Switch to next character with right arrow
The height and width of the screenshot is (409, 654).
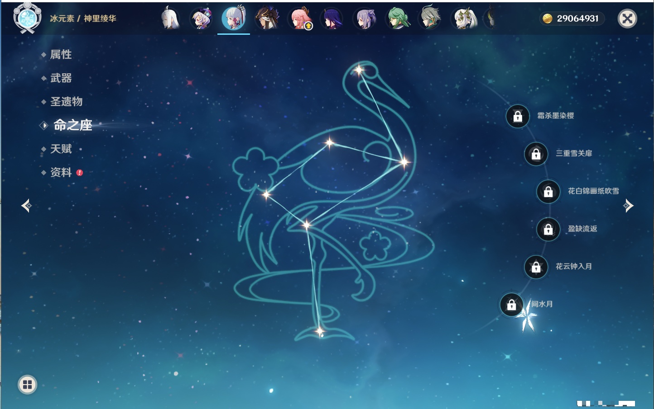tap(628, 206)
